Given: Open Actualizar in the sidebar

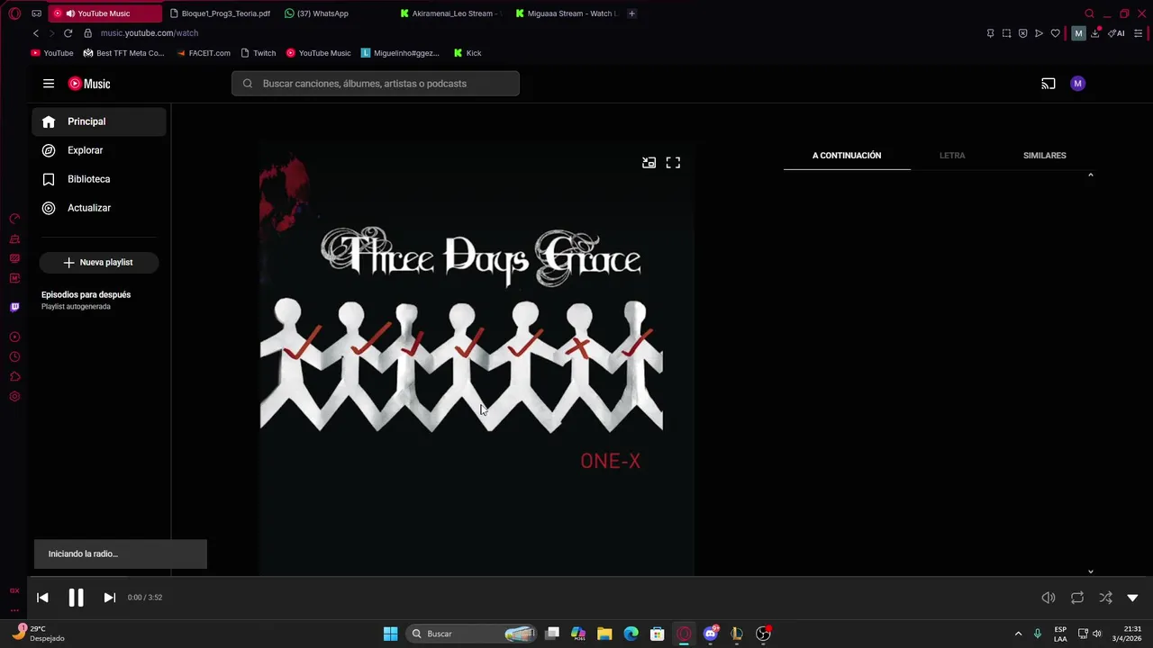Looking at the screenshot, I should point(99,208).
